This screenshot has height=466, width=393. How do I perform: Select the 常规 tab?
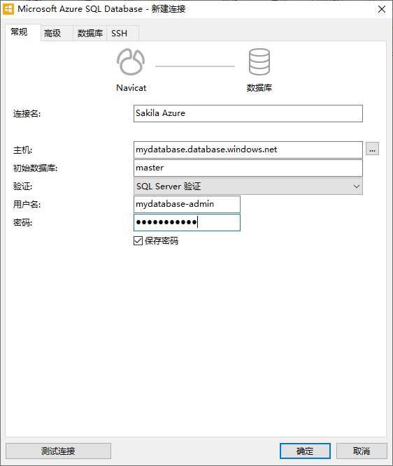point(19,32)
